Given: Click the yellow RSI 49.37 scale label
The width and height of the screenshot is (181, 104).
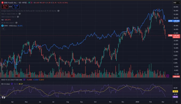Looking at the screenshot, I should pyautogui.click(x=175, y=91).
